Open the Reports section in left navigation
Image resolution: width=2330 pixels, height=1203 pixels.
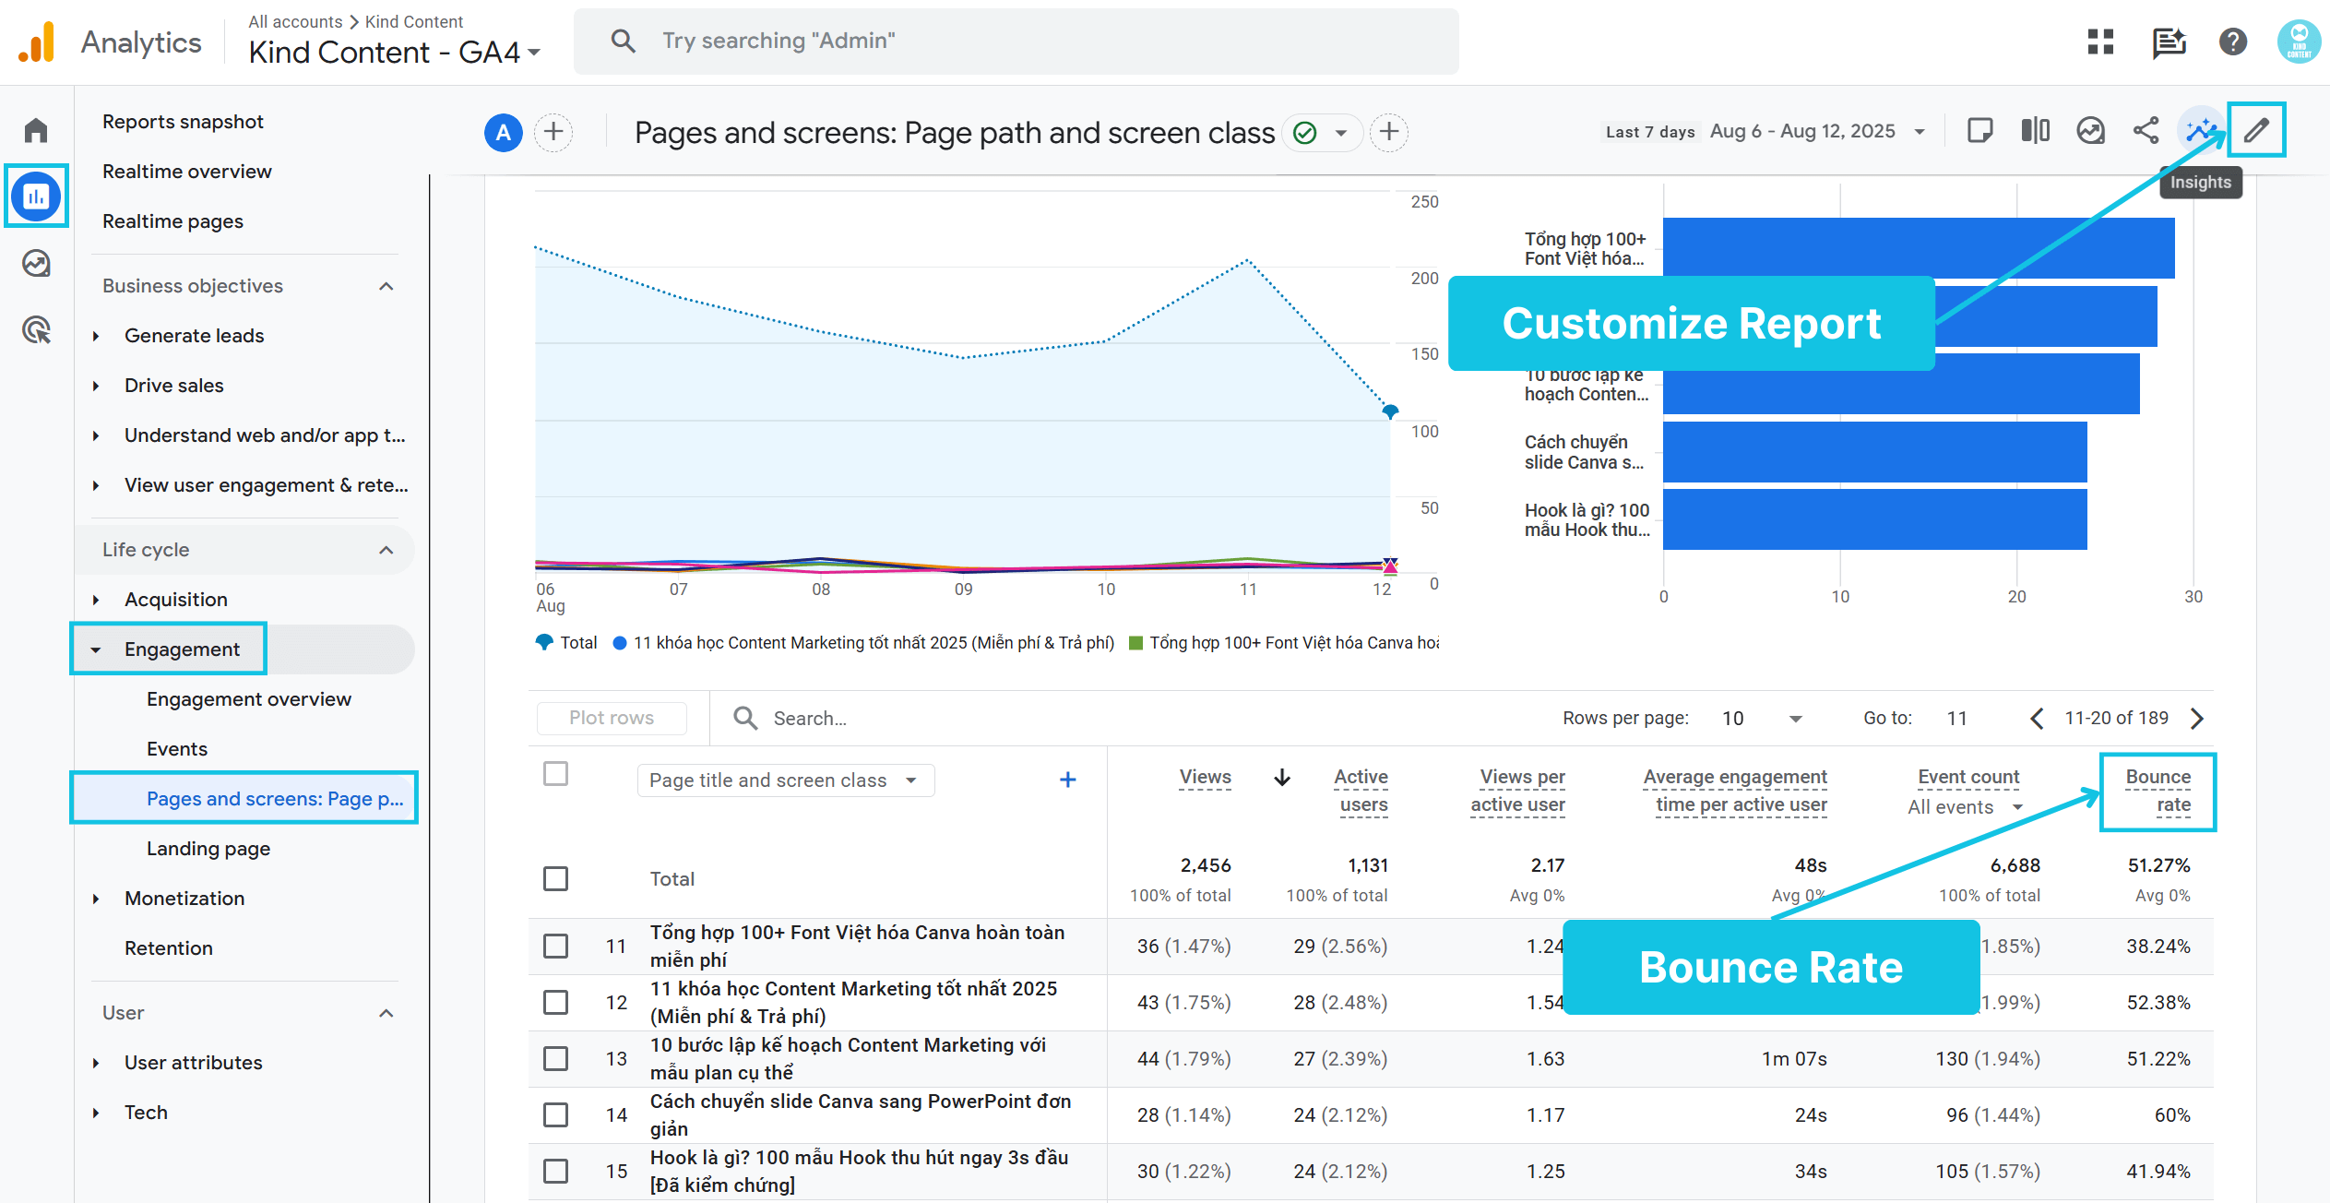tap(36, 196)
